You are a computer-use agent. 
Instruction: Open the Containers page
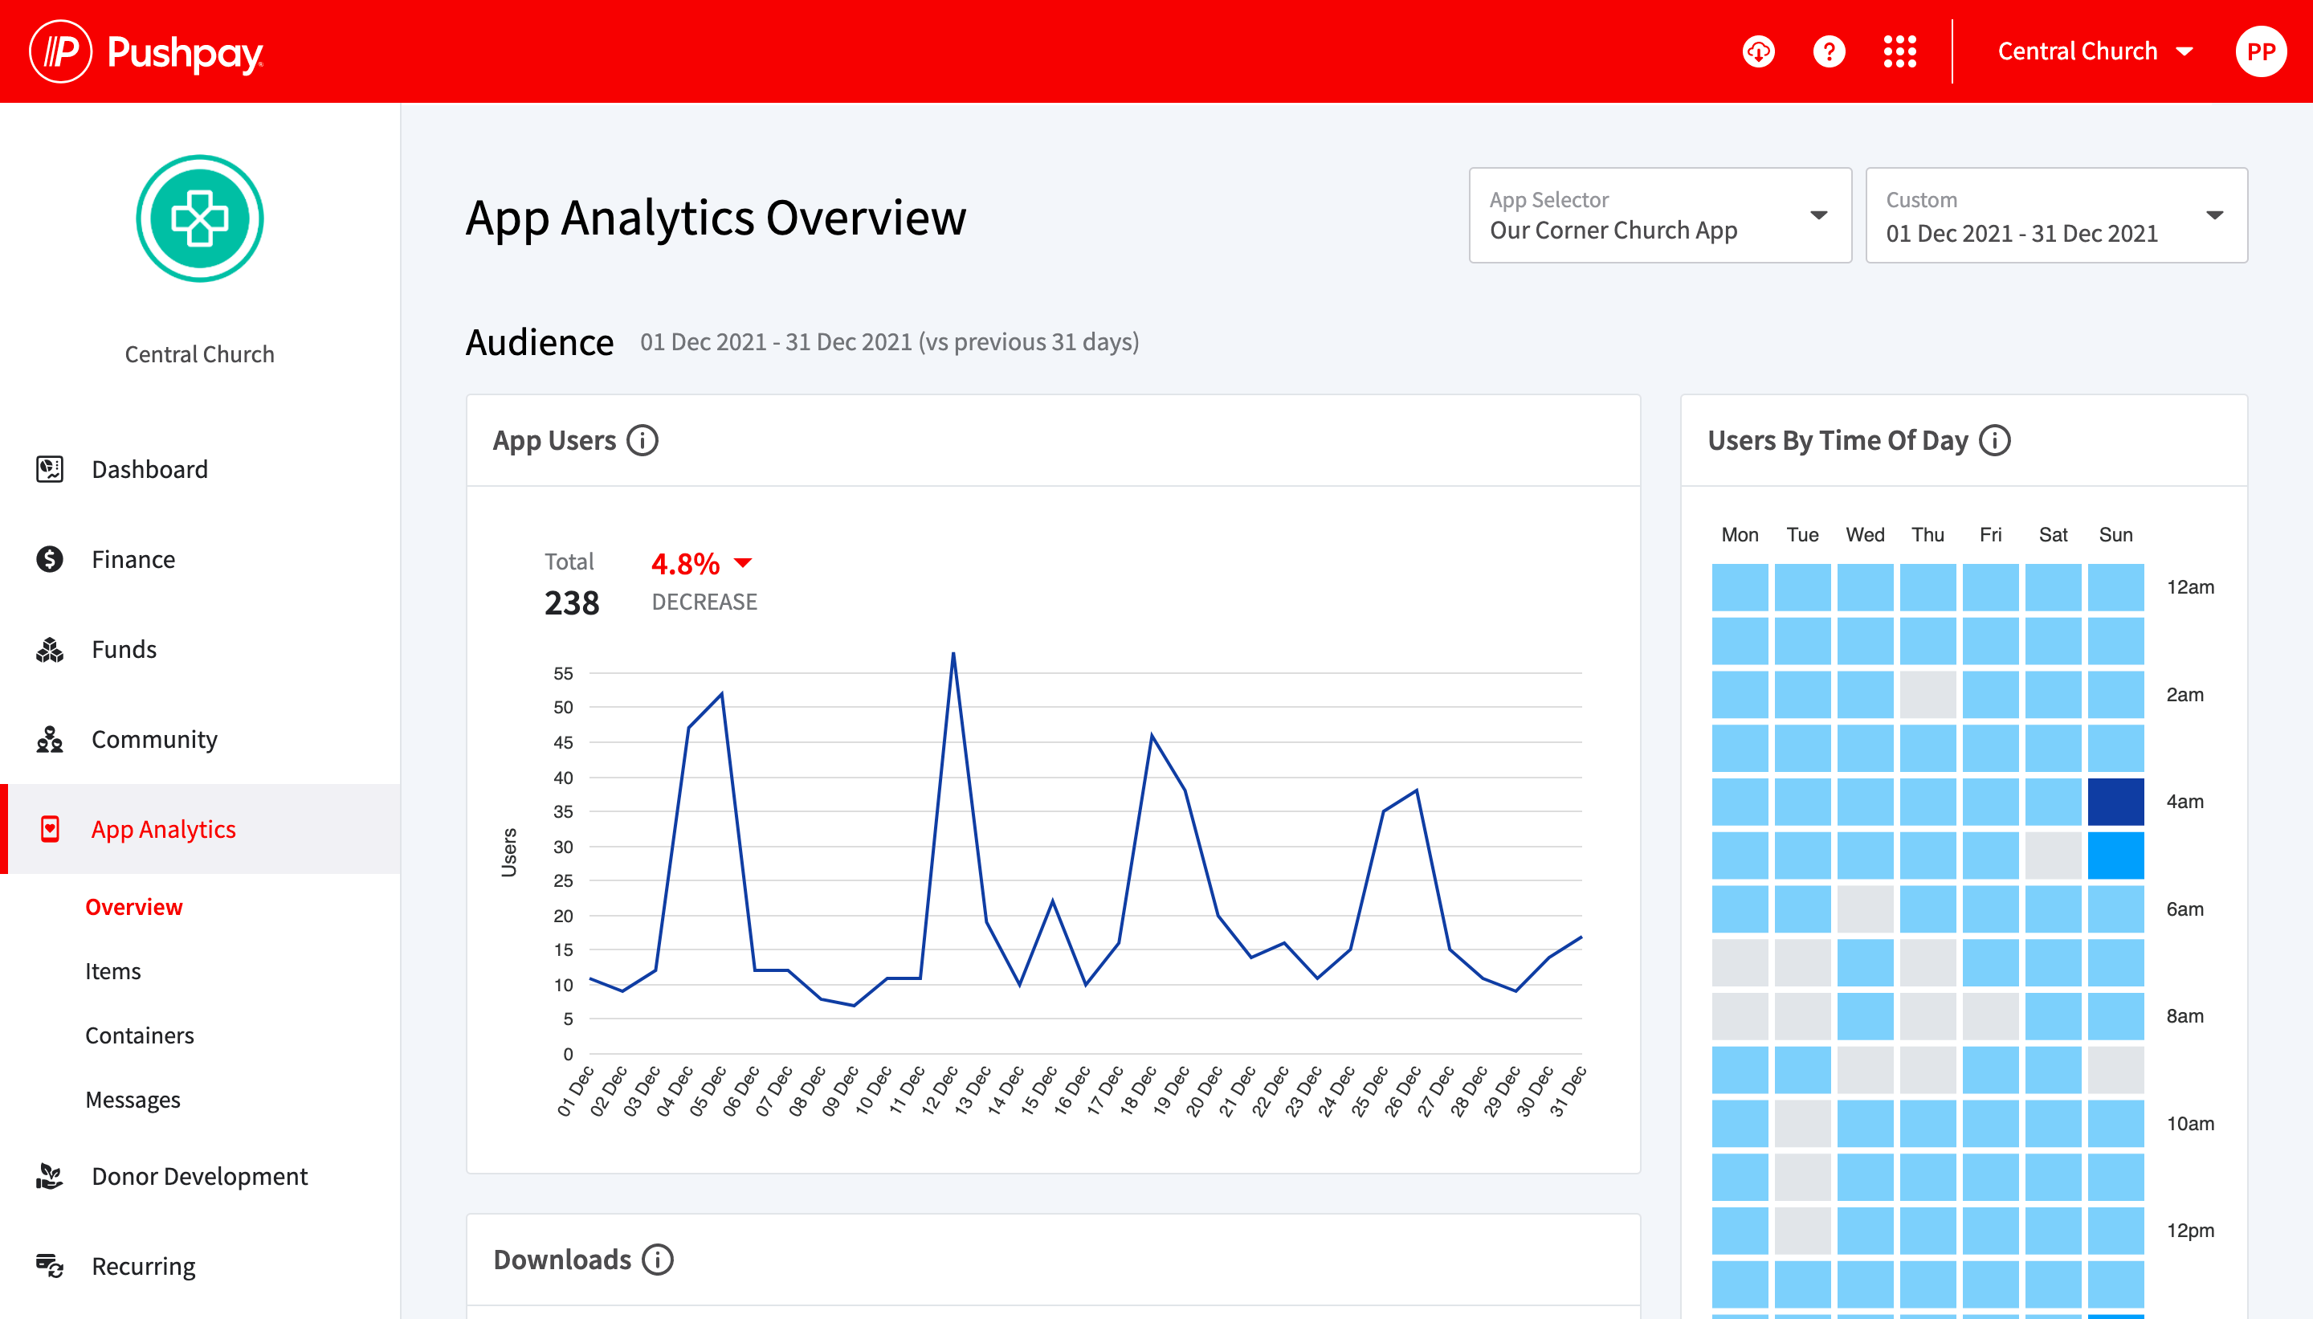point(140,1035)
